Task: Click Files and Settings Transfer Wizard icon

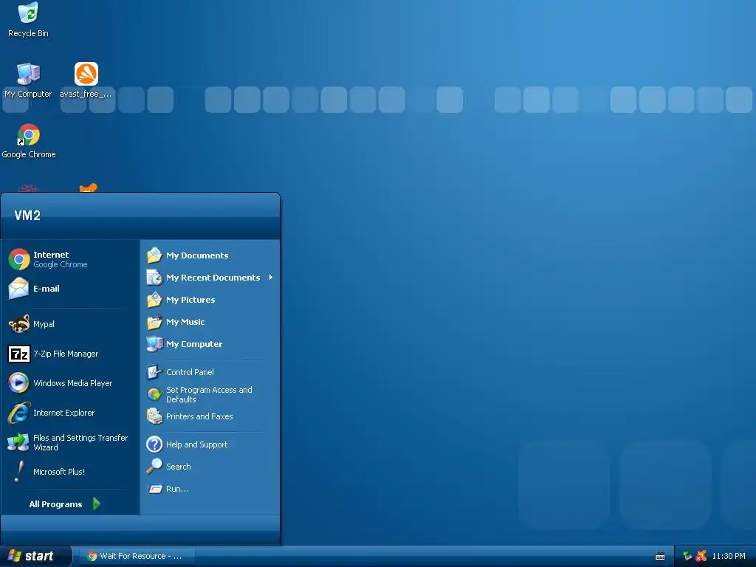Action: 18,442
